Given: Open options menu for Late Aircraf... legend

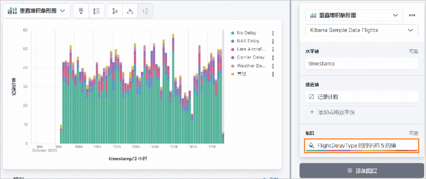Looking at the screenshot, I should (273, 49).
